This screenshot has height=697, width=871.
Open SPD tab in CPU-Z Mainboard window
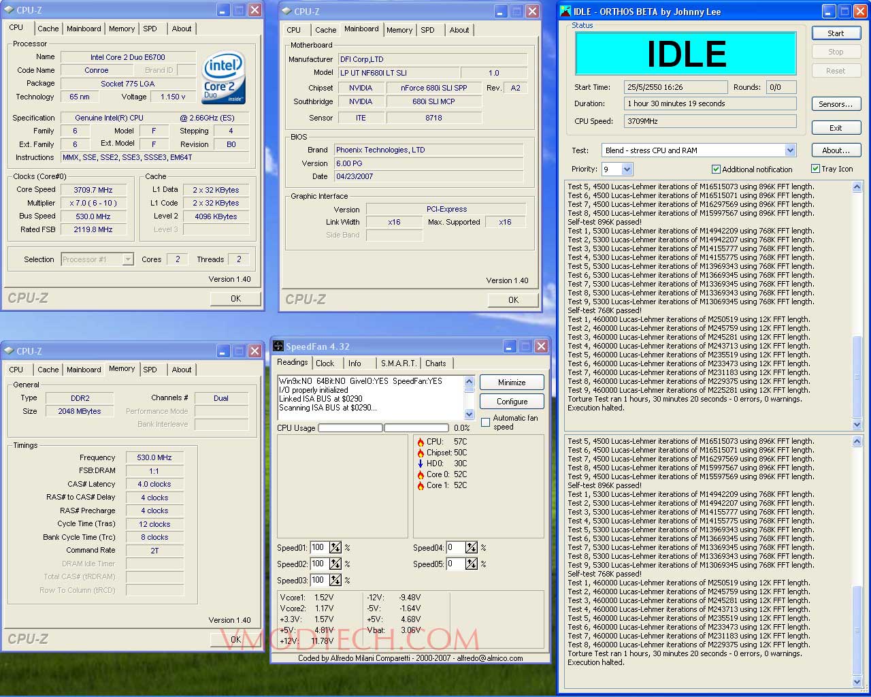coord(427,30)
